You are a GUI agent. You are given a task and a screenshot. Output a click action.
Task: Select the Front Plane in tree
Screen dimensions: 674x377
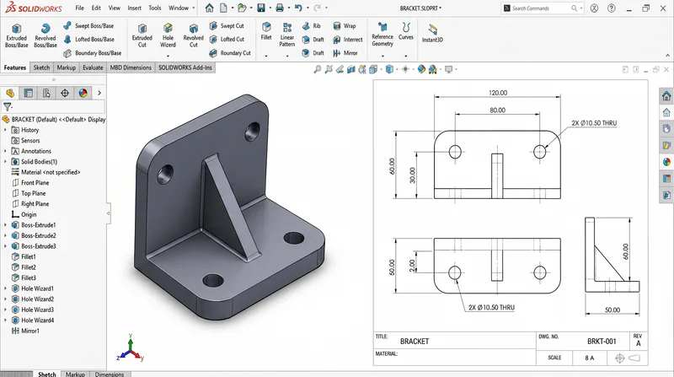point(30,183)
